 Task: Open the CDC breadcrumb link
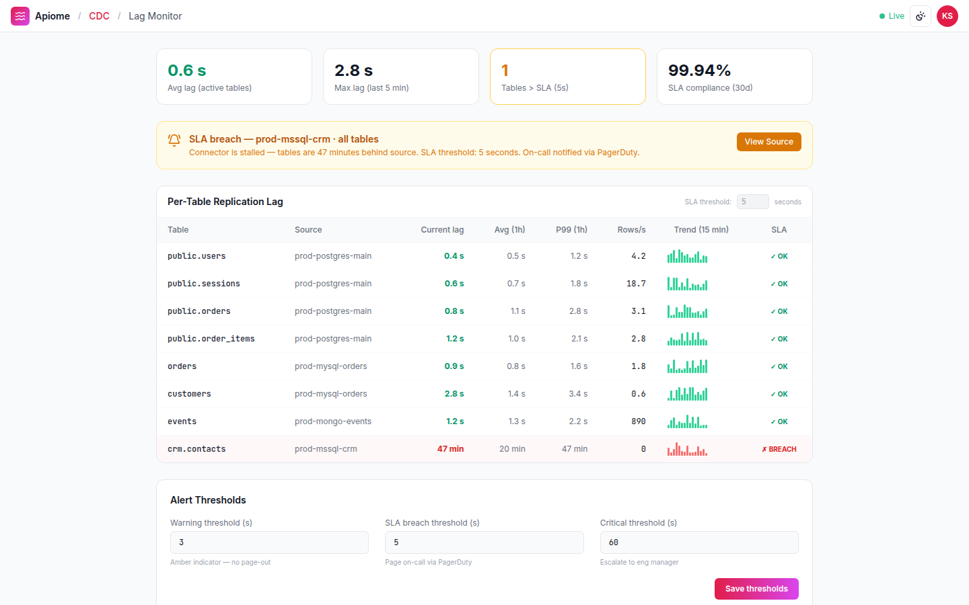[99, 16]
